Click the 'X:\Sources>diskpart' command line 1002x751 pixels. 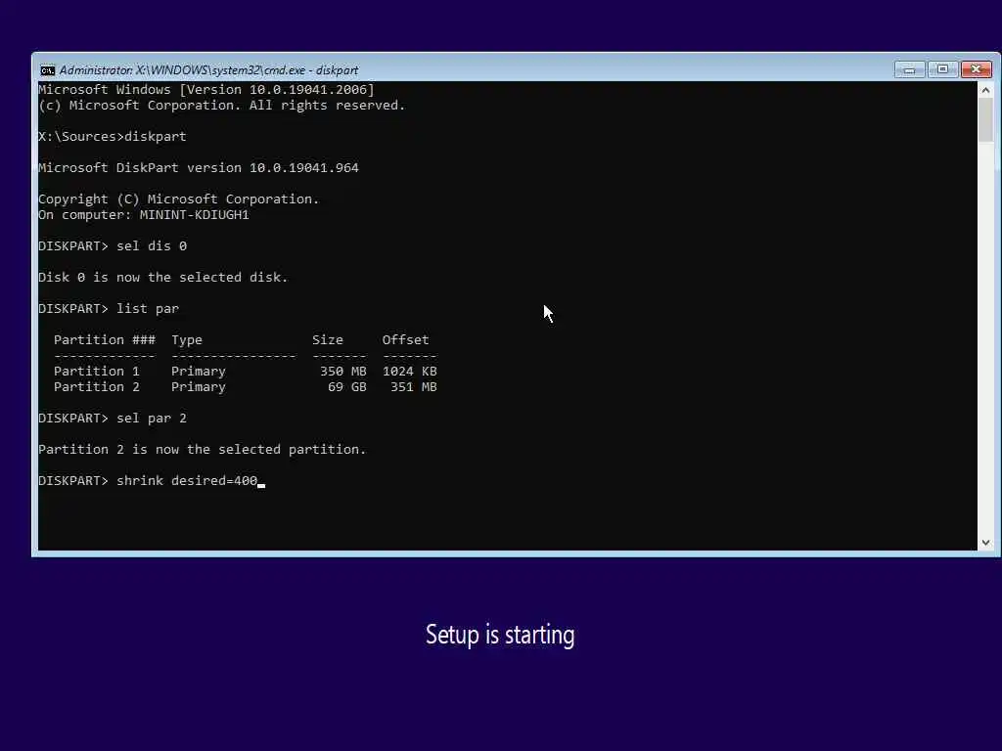click(113, 137)
